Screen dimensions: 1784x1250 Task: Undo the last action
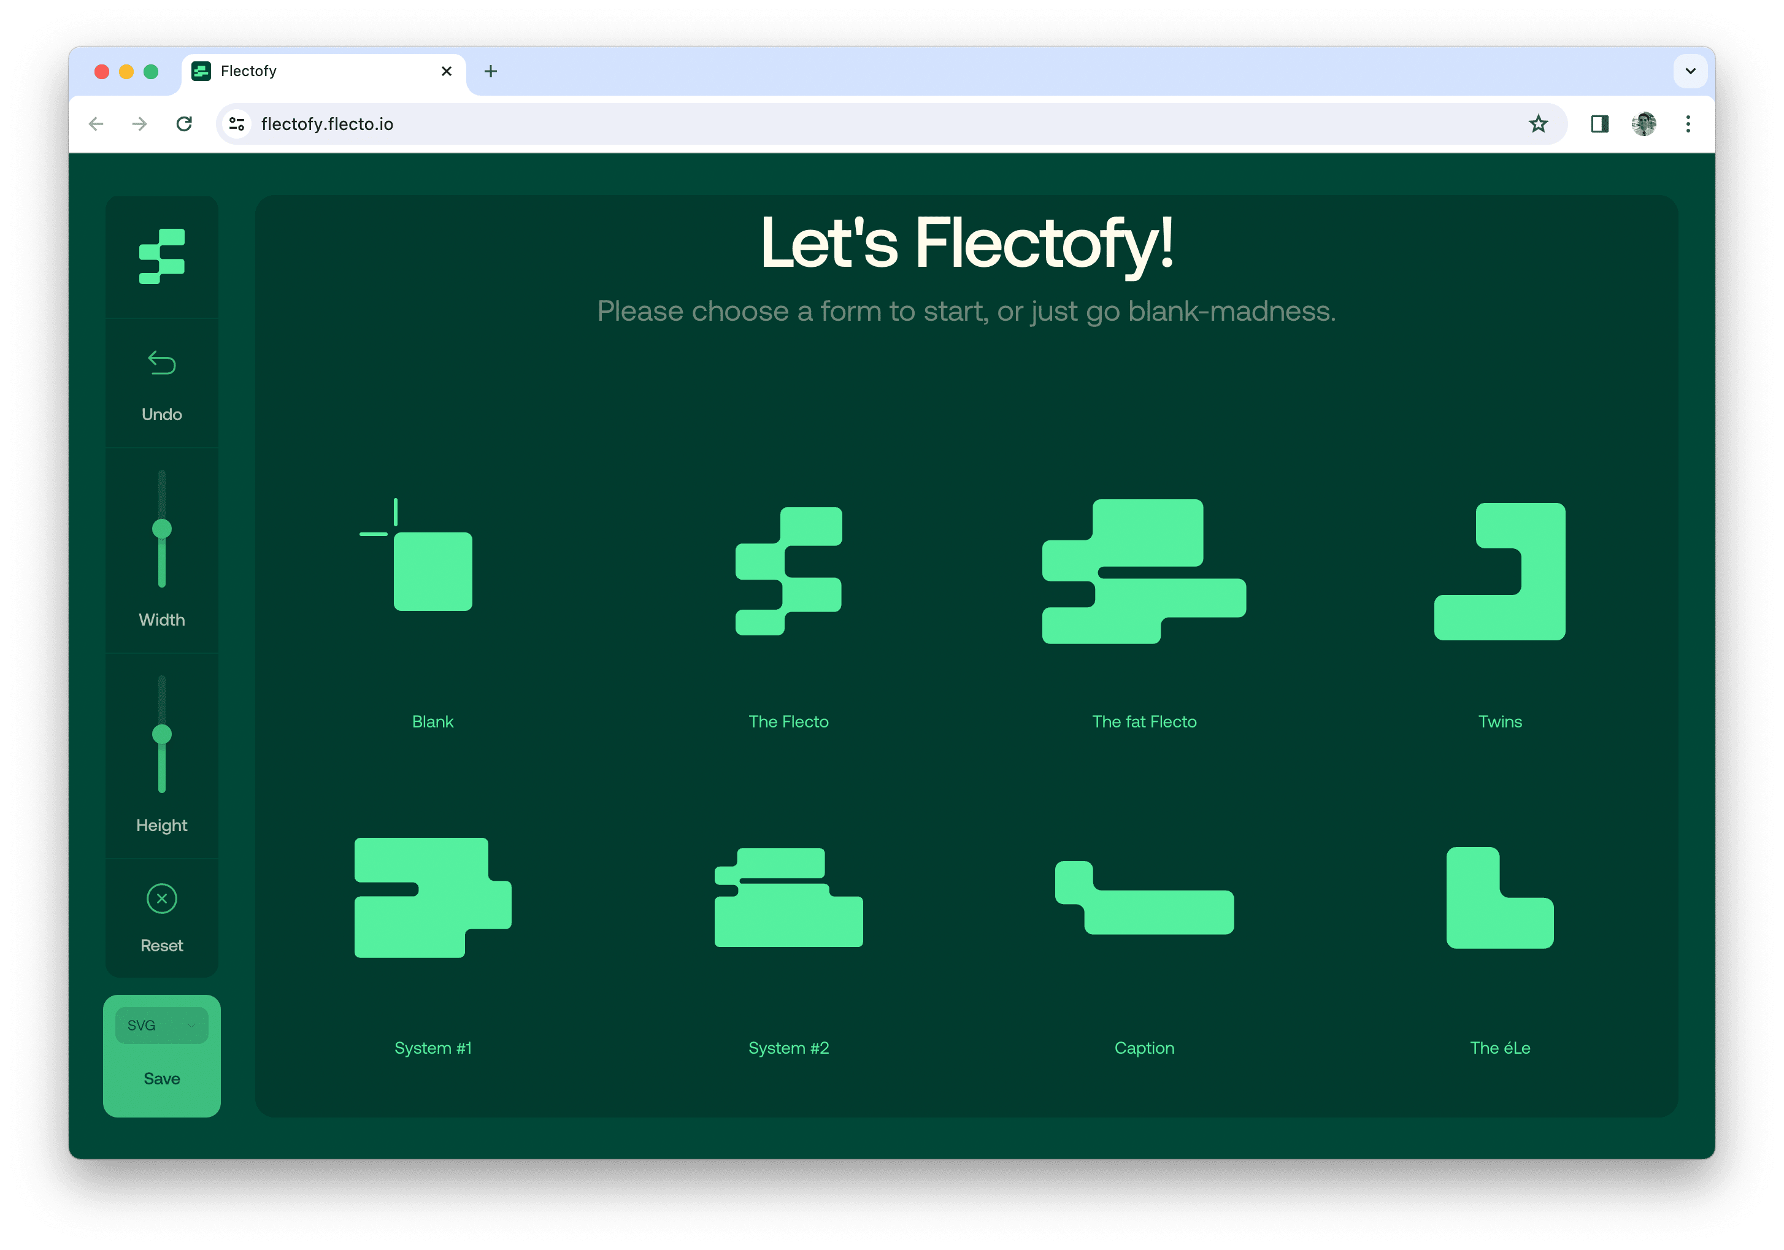[x=161, y=363]
